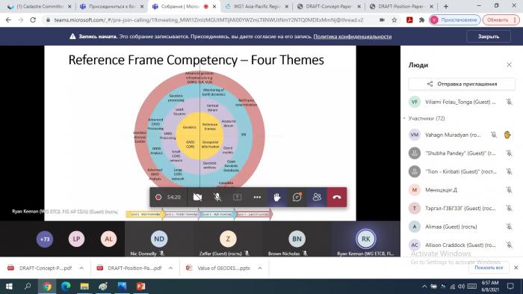Open more actions ellipsis menu
Image resolution: width=523 pixels, height=294 pixels.
[257, 197]
